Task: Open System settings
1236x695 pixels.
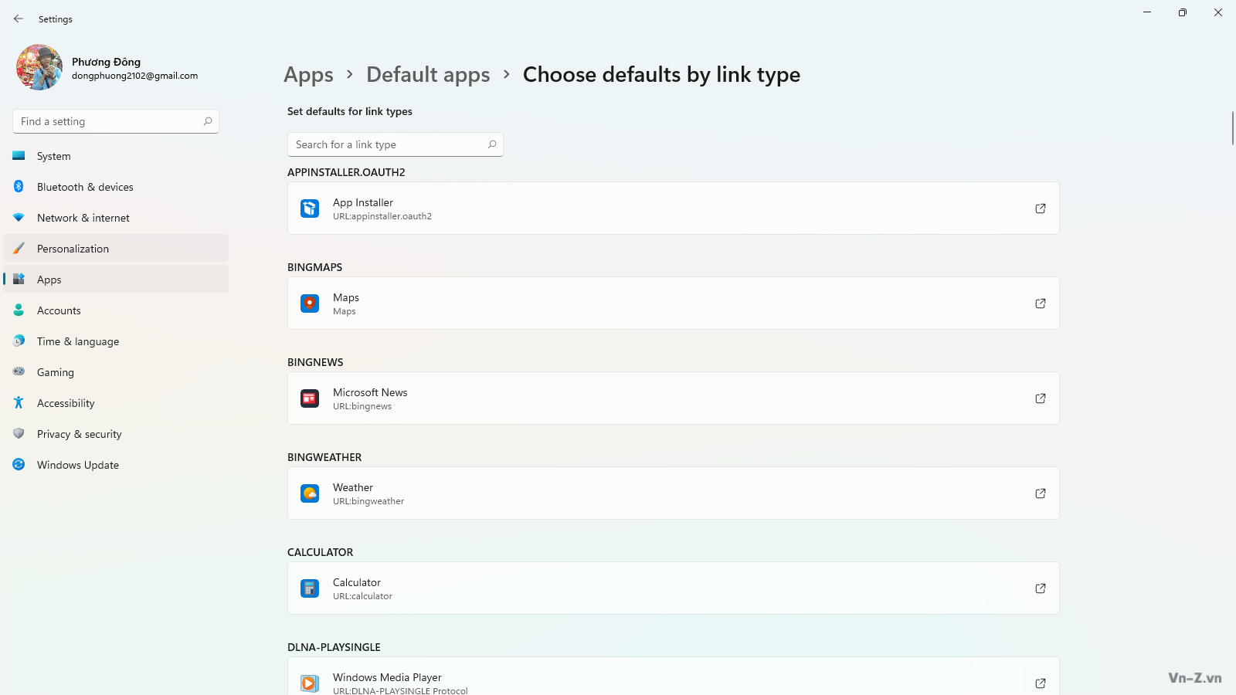Action: pyautogui.click(x=116, y=156)
